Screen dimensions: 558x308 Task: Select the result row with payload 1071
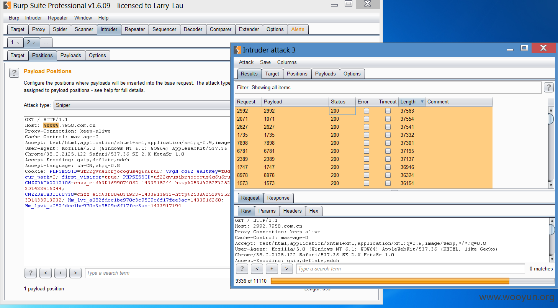363,119
